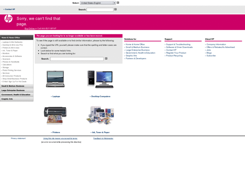
Task: Open the Jobs link
Action: (x=209, y=50)
